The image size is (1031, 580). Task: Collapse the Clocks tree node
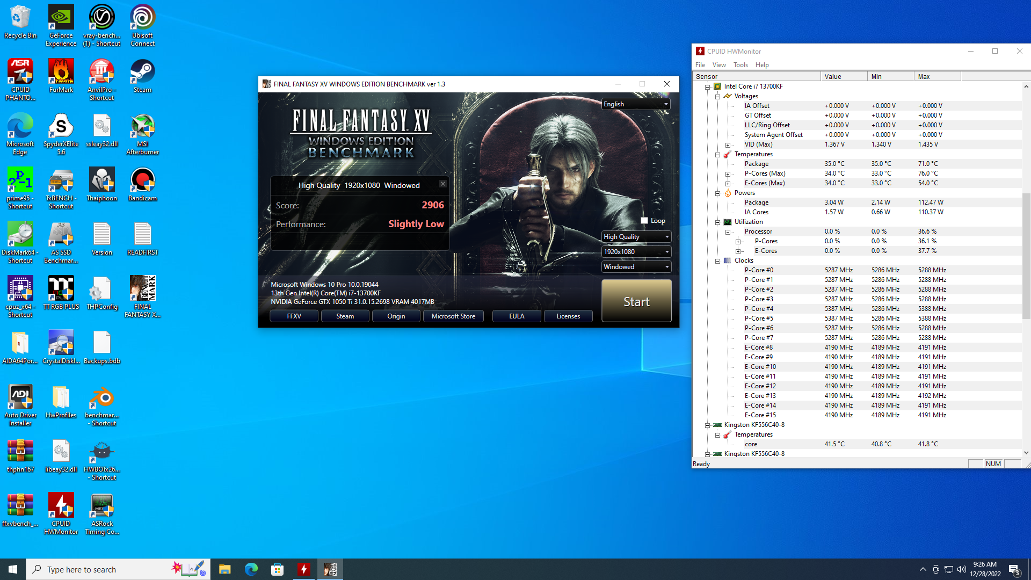pos(718,261)
